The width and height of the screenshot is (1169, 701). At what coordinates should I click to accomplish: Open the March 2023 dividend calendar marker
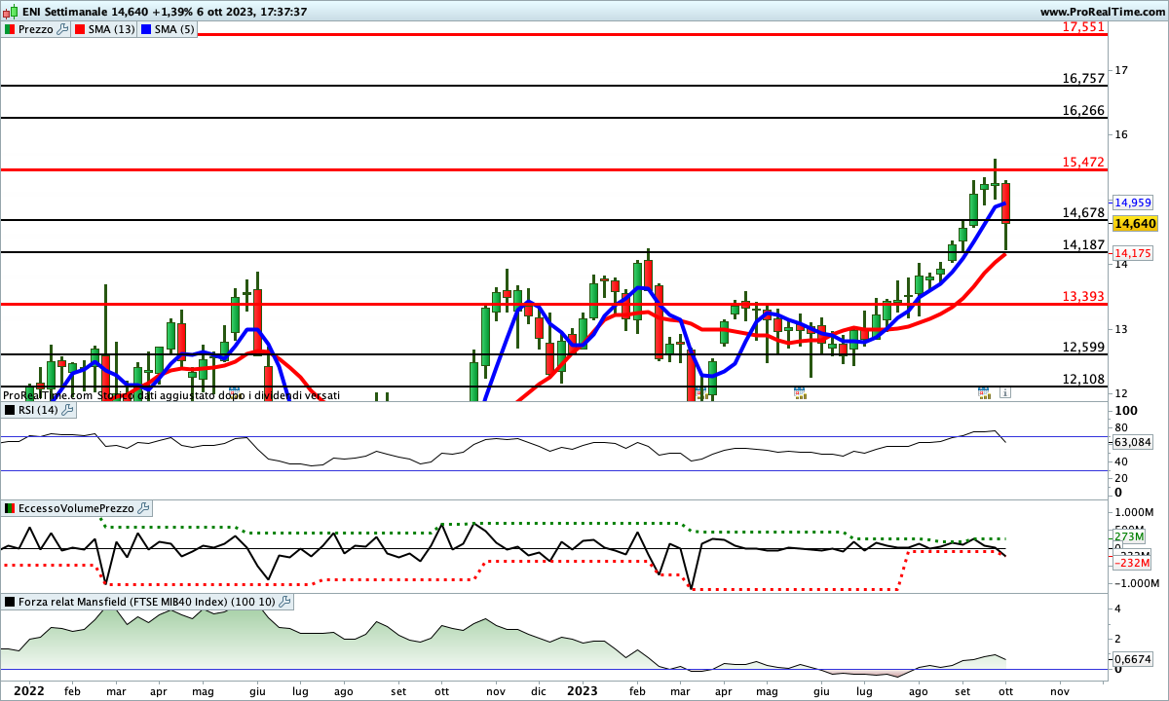[x=700, y=392]
